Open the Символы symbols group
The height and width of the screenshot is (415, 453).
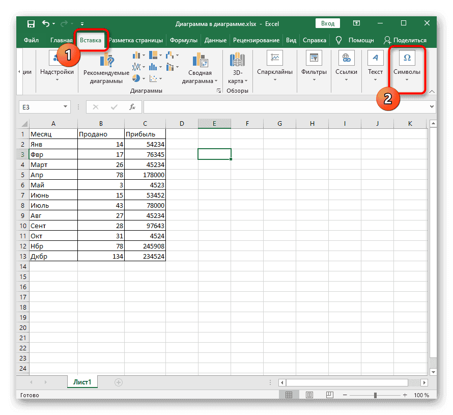pos(407,65)
